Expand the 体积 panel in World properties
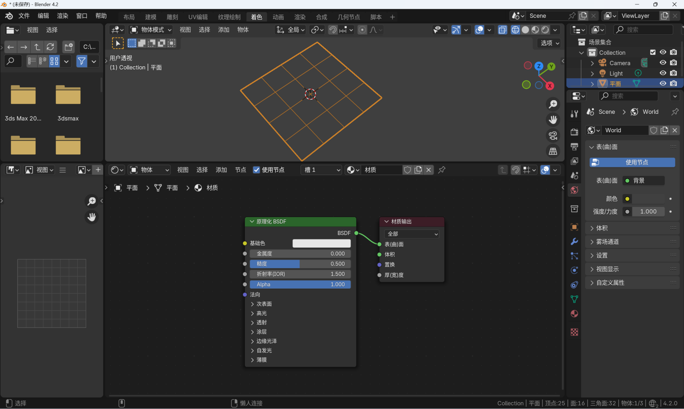 point(602,228)
